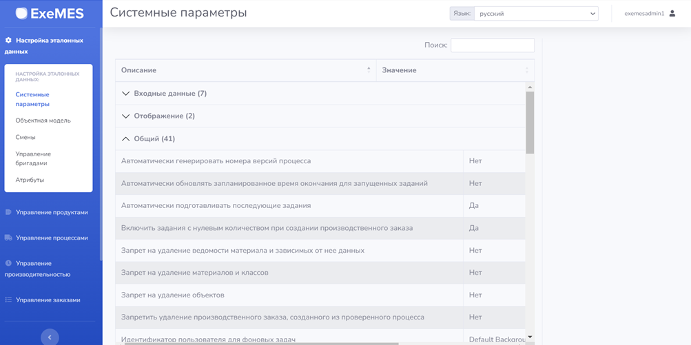Collapse the sidebar with the round arrow button

(50, 337)
